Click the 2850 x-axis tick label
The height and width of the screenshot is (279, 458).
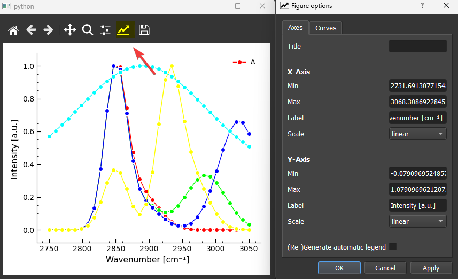(115, 249)
